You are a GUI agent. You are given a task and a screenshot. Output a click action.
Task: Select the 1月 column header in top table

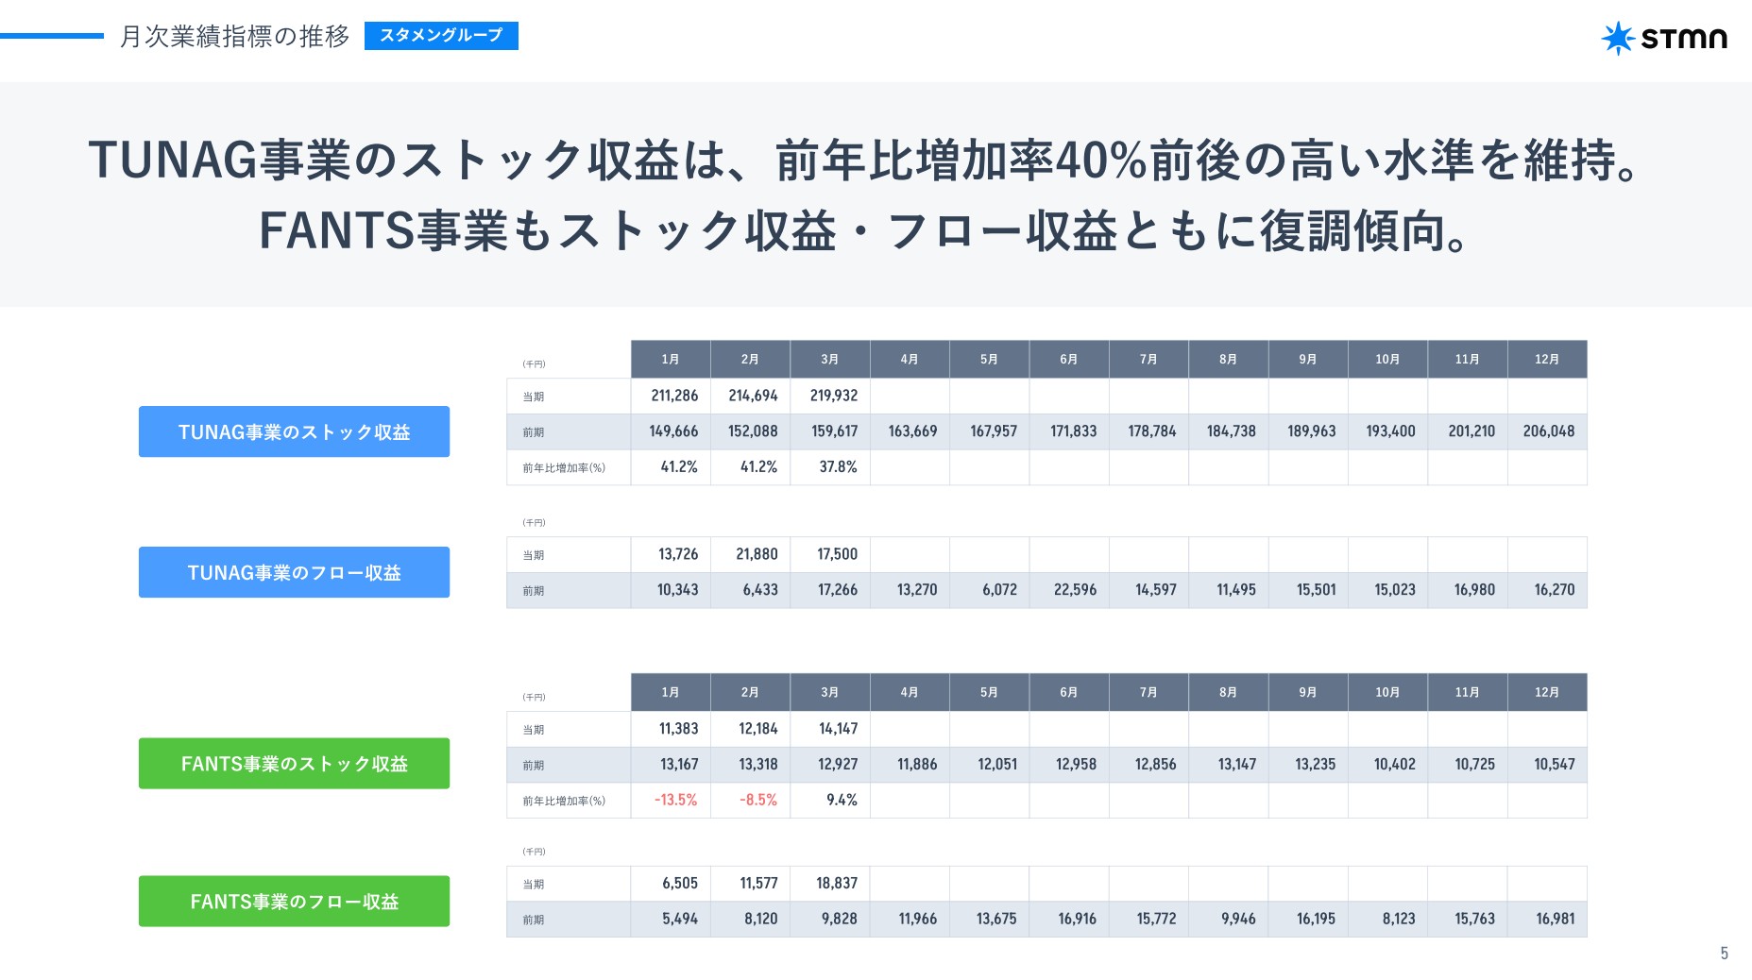point(671,359)
